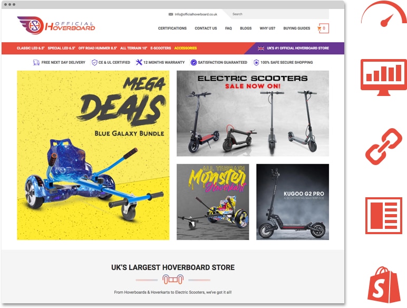The image size is (407, 308).
Task: Select Classic LED 6.5" category
Action: coord(31,48)
